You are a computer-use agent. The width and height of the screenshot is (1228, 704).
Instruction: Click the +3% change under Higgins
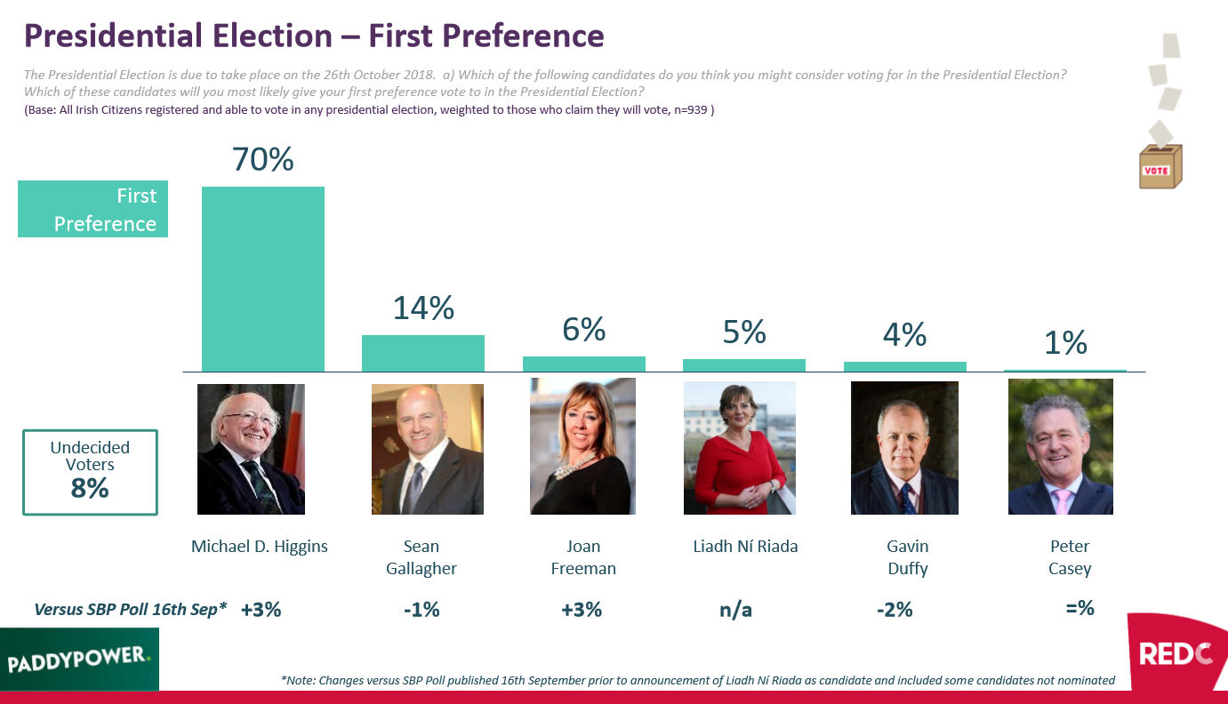click(x=261, y=610)
